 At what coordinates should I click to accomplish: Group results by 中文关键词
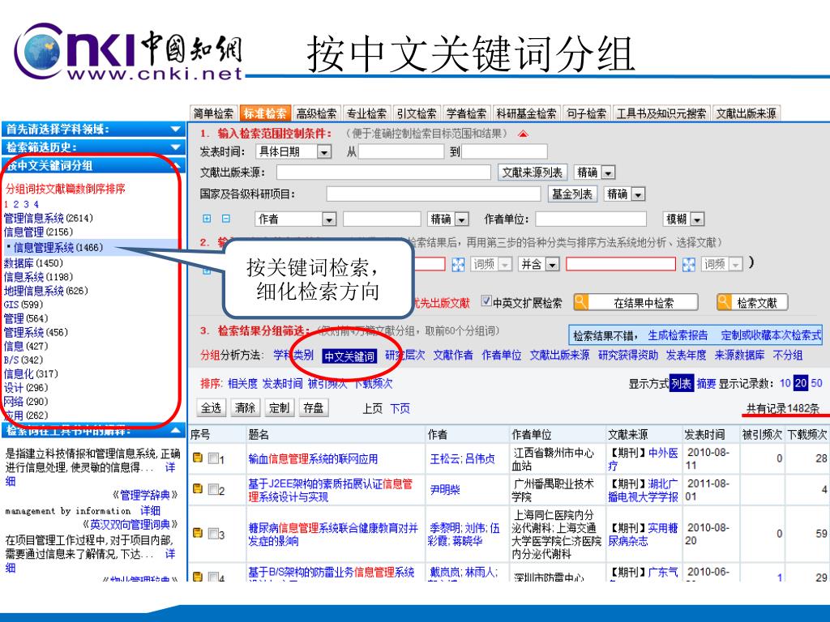349,356
